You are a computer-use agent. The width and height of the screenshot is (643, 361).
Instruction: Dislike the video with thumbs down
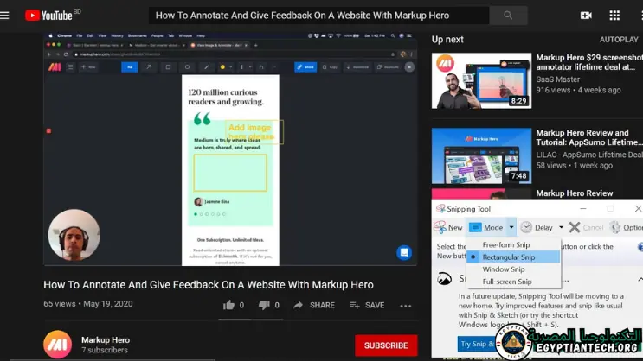click(265, 305)
